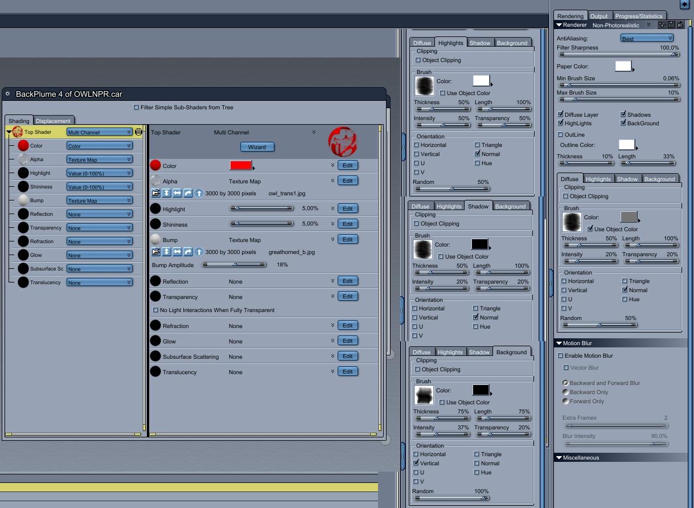Click Edit button for Color channel
The width and height of the screenshot is (694, 508).
348,165
